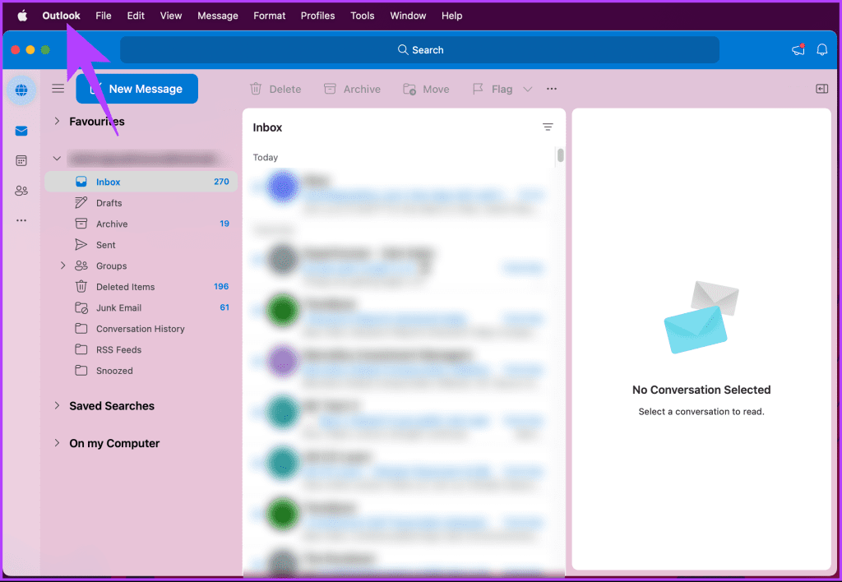Open the Edit menu
Screen dimensions: 842x582
pos(136,16)
